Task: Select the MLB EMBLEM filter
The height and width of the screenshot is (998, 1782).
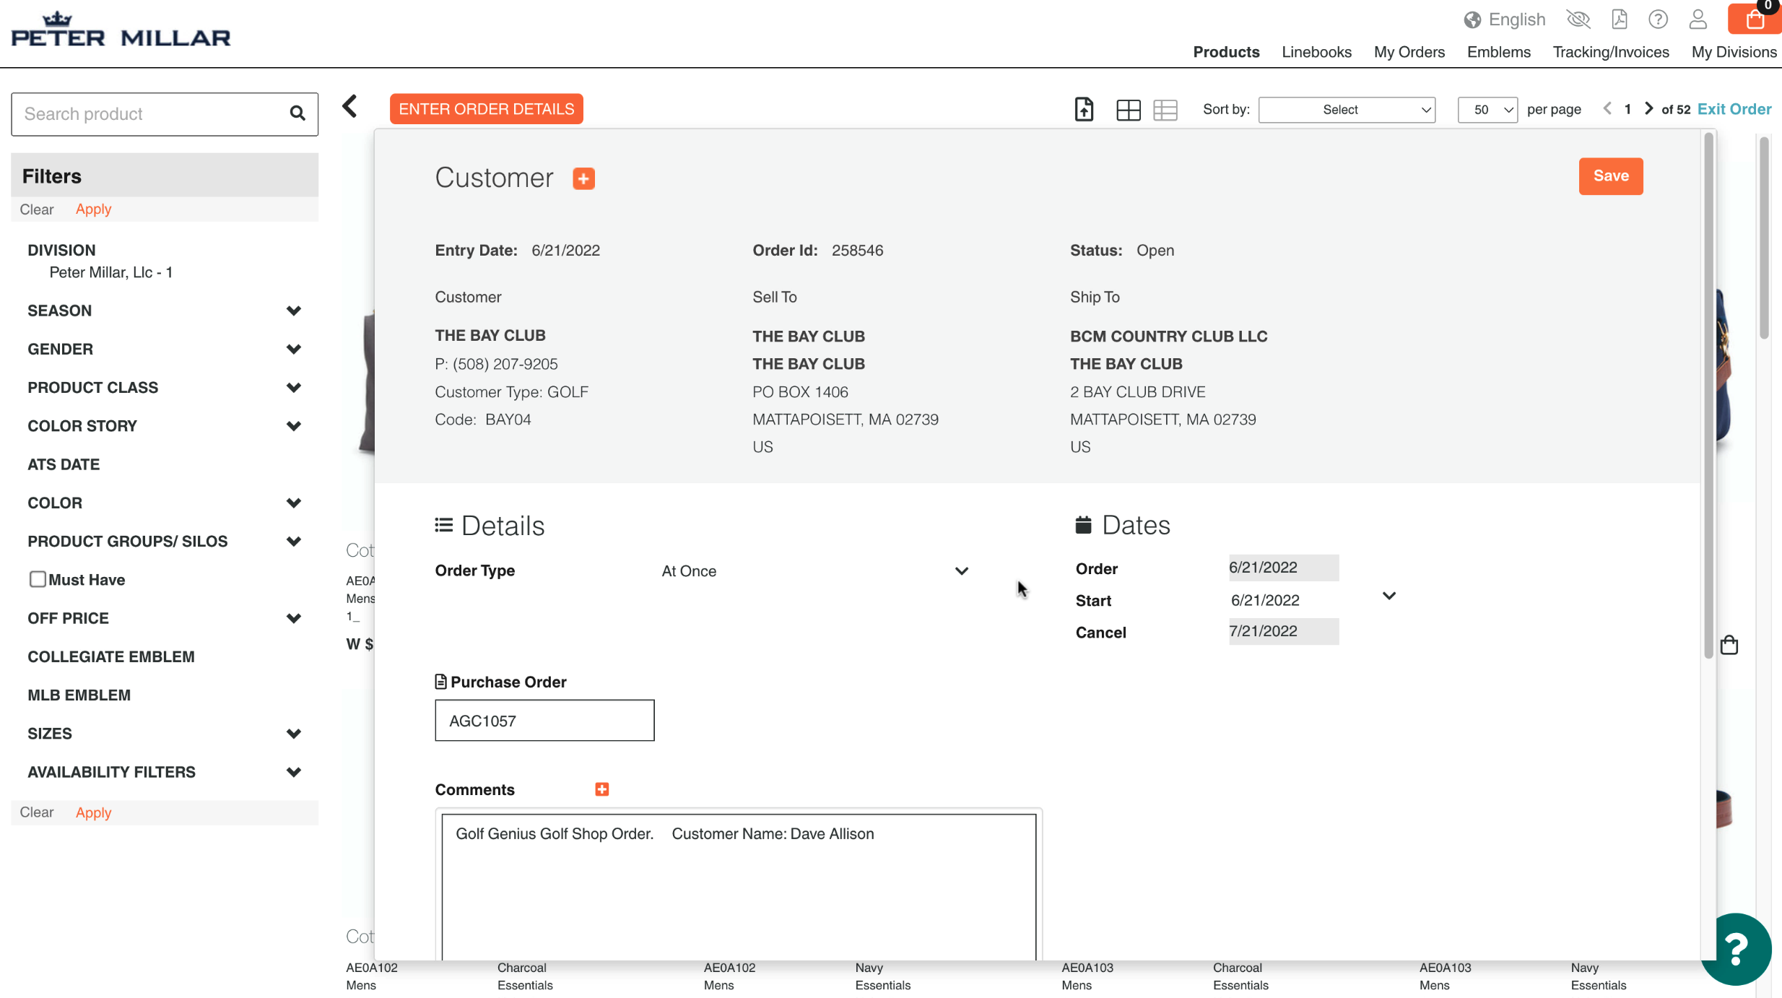Action: [79, 695]
